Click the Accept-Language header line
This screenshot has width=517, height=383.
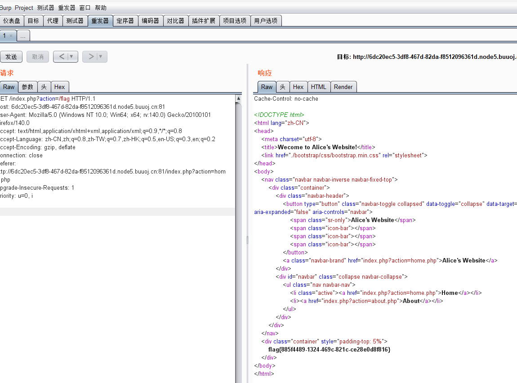click(x=108, y=139)
